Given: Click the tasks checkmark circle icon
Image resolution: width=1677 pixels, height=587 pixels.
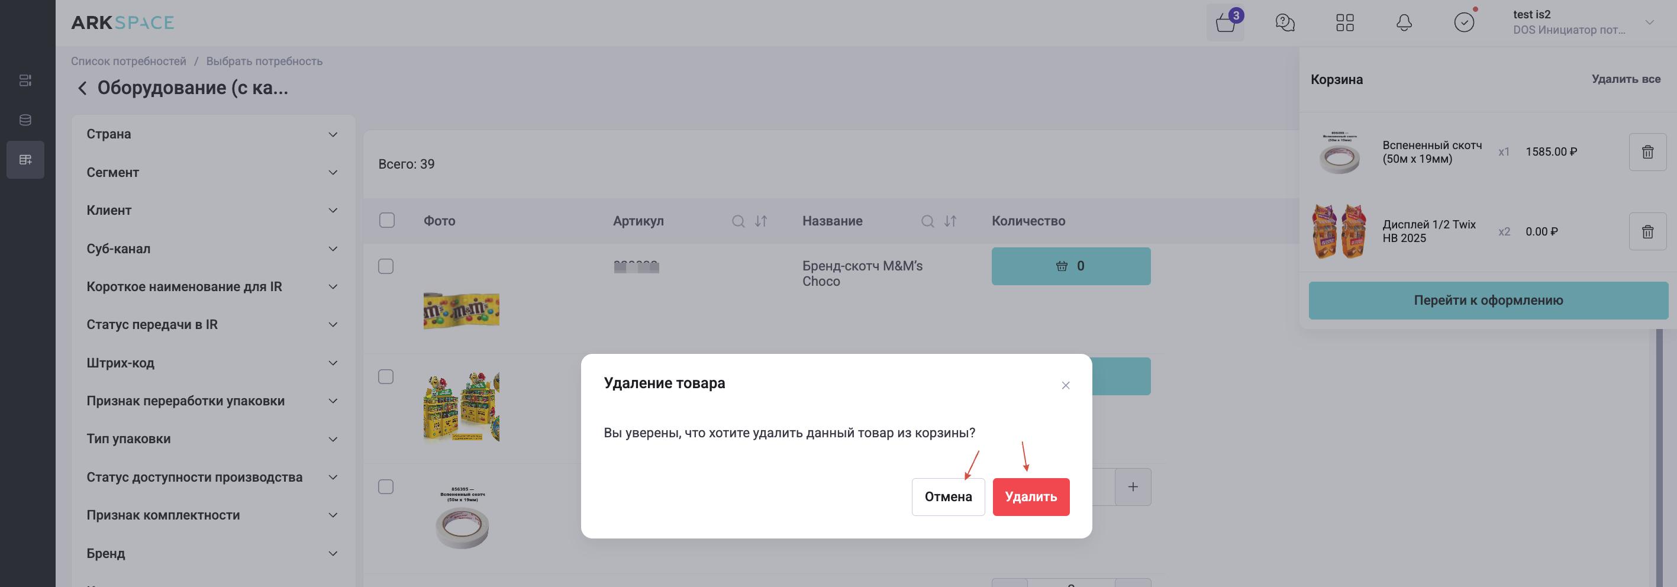Looking at the screenshot, I should (x=1463, y=22).
